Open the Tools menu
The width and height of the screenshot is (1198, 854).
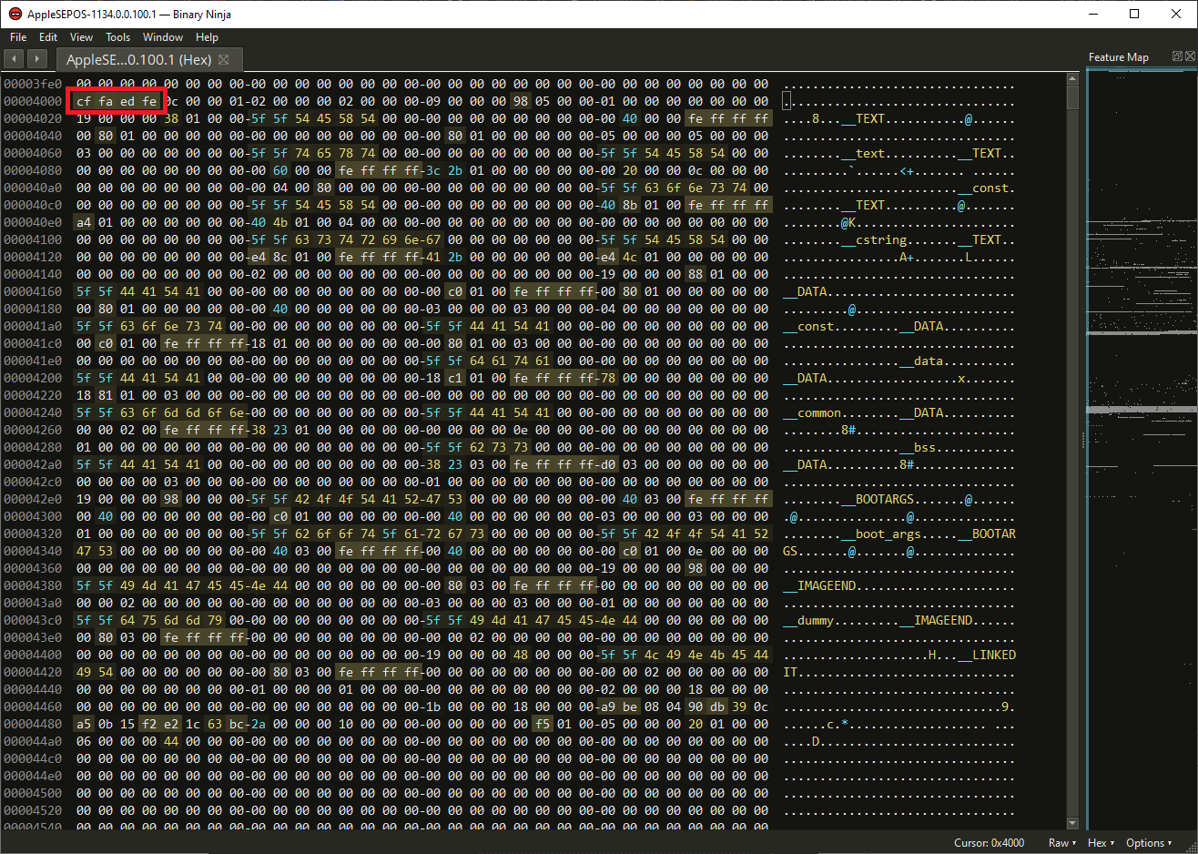pyautogui.click(x=117, y=37)
